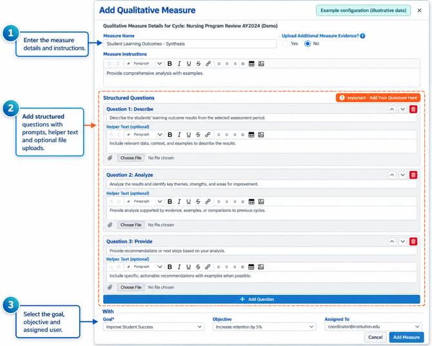Image resolution: width=432 pixels, height=346 pixels.
Task: Open Goal dropdown showing Improve Student Success
Action: click(x=153, y=327)
